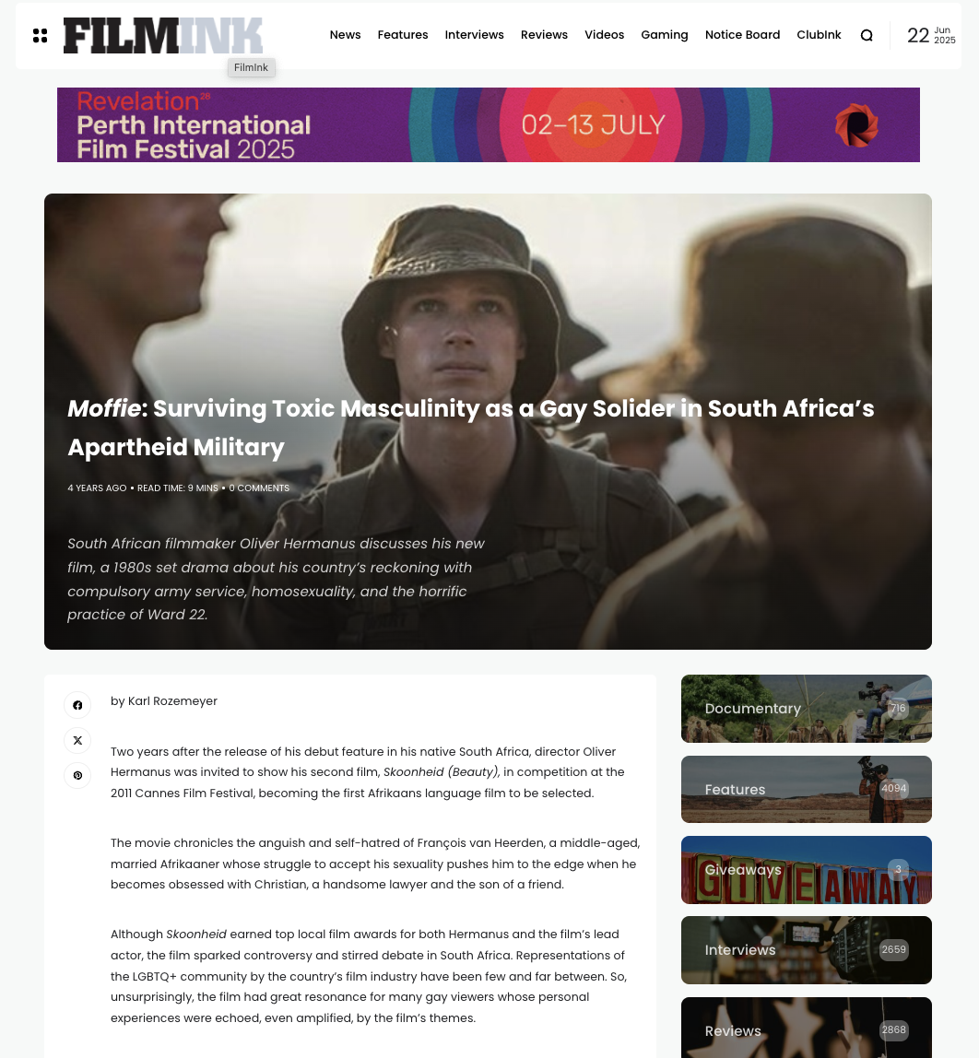Click the Revelation festival emblem in banner
The width and height of the screenshot is (979, 1058).
point(856,124)
